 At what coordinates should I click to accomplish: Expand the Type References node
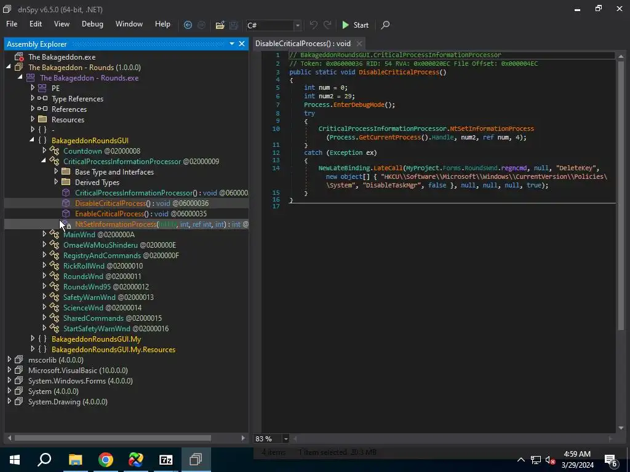(33, 98)
